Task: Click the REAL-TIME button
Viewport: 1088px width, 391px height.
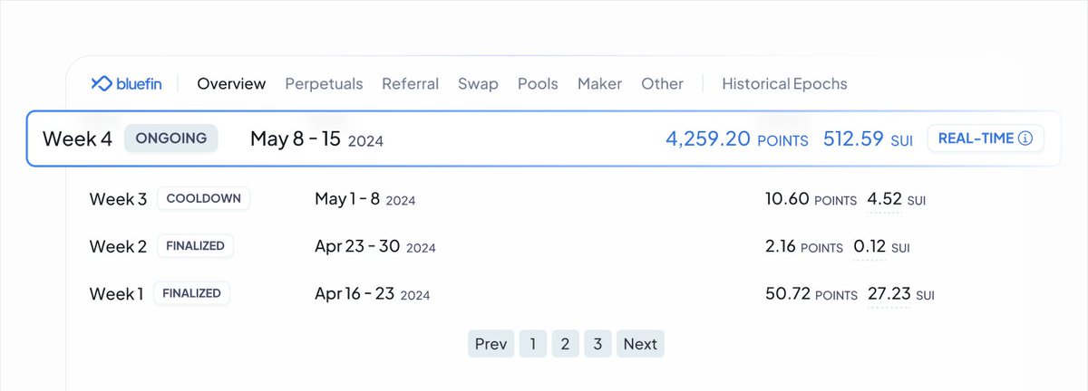Action: [985, 138]
